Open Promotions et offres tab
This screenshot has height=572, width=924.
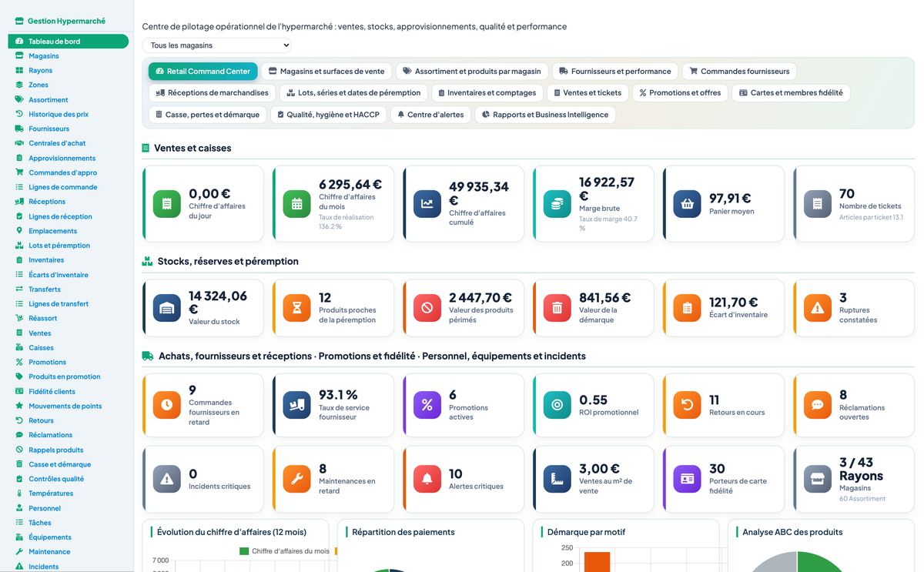[680, 93]
